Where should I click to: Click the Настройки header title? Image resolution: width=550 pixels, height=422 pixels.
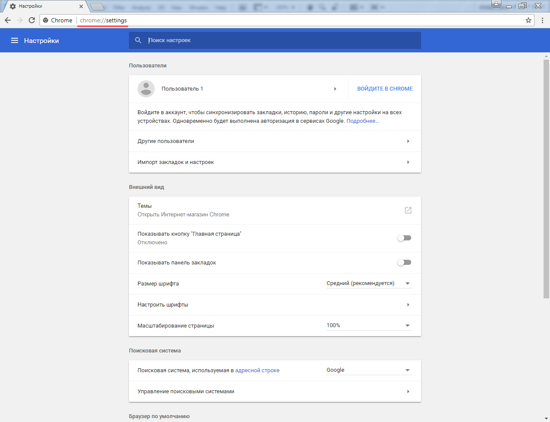coord(41,40)
